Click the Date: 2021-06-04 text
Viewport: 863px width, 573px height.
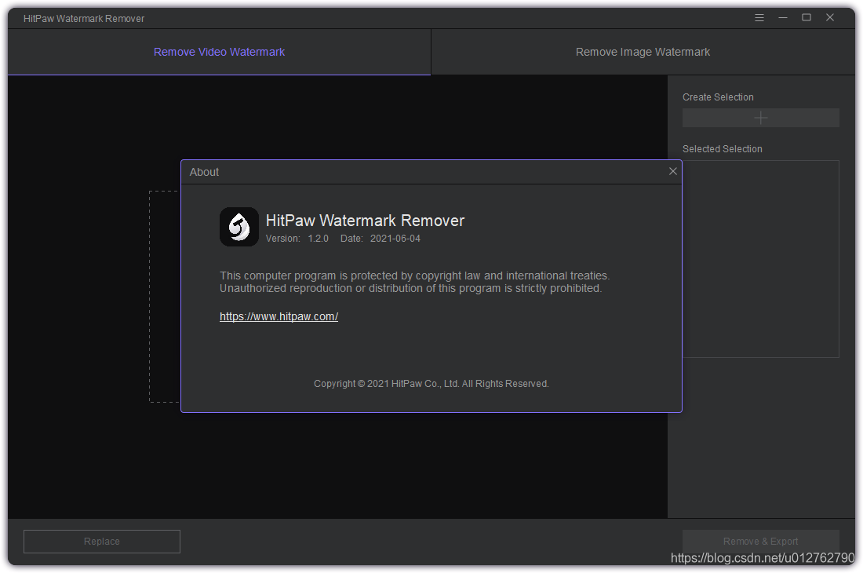[381, 239]
